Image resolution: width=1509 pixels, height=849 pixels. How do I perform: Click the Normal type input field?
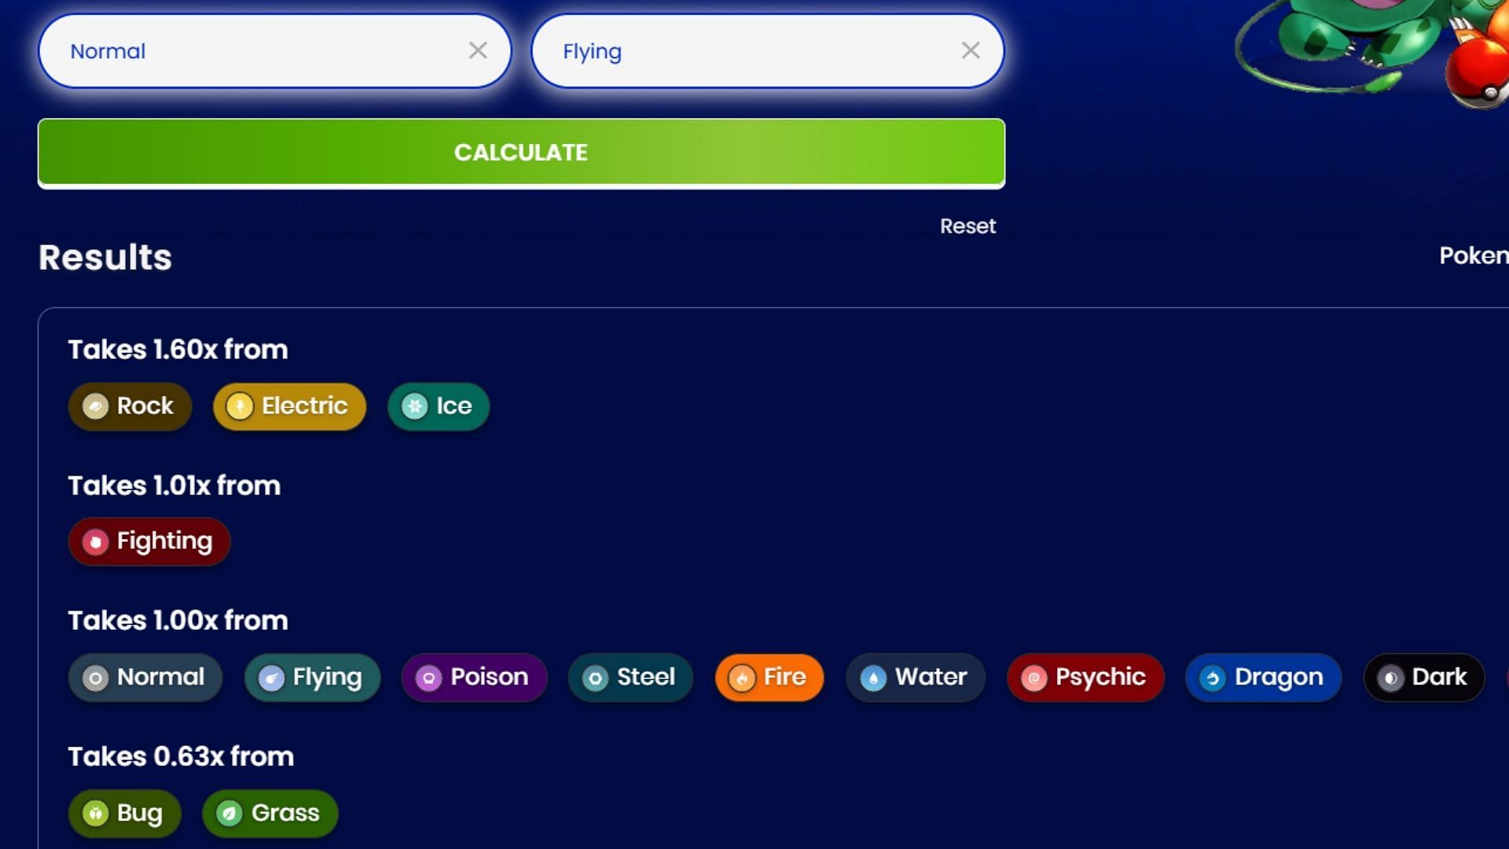coord(276,51)
